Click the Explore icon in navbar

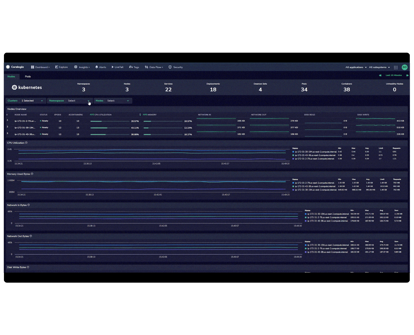pyautogui.click(x=57, y=67)
